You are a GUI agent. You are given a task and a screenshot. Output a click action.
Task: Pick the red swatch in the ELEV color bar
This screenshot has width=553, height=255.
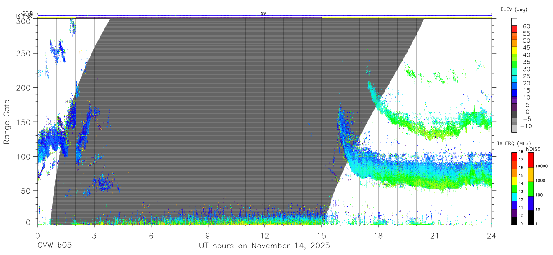click(515, 30)
